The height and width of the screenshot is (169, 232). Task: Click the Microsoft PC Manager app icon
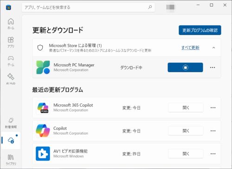coord(43,68)
